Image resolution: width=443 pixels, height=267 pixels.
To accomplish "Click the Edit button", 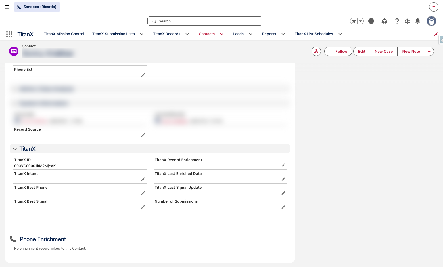I will tap(362, 51).
